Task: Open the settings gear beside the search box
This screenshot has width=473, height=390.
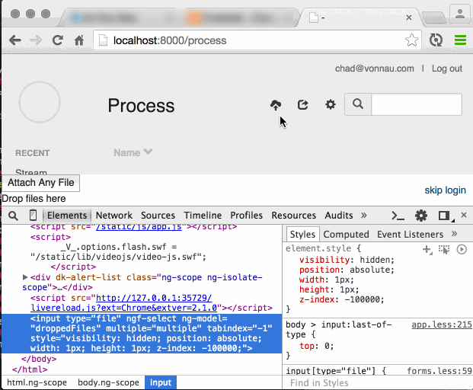Action: [x=331, y=105]
